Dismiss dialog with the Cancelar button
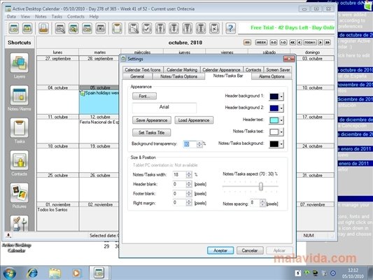This screenshot has height=280, width=373. point(250,251)
